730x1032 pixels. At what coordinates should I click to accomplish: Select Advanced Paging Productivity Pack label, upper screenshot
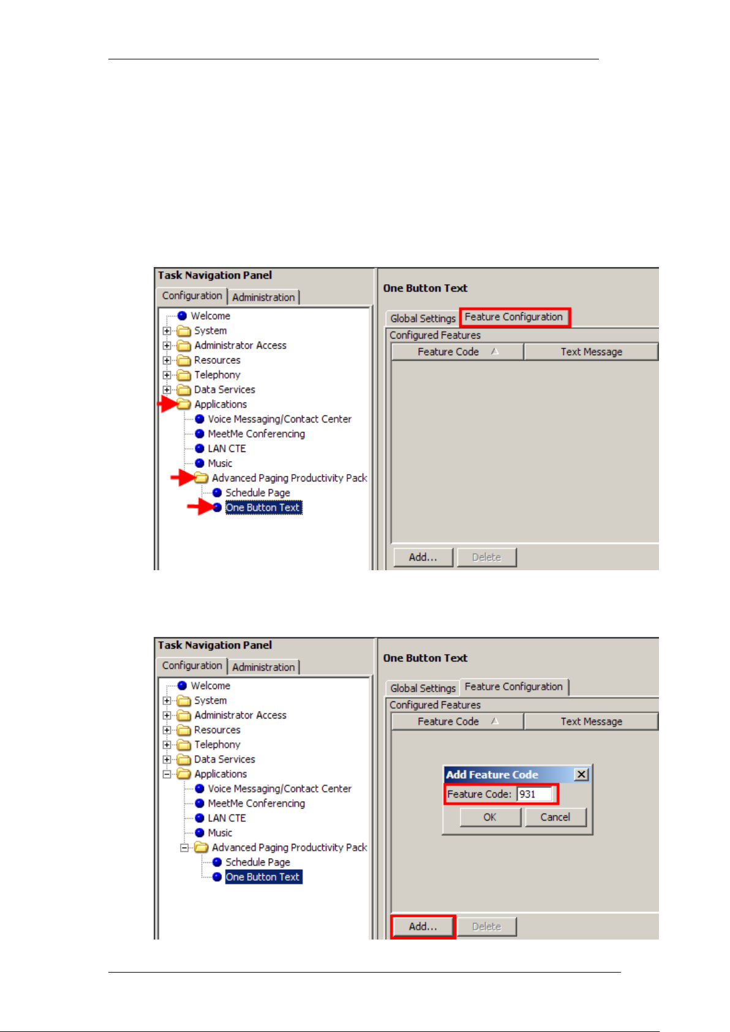click(290, 478)
